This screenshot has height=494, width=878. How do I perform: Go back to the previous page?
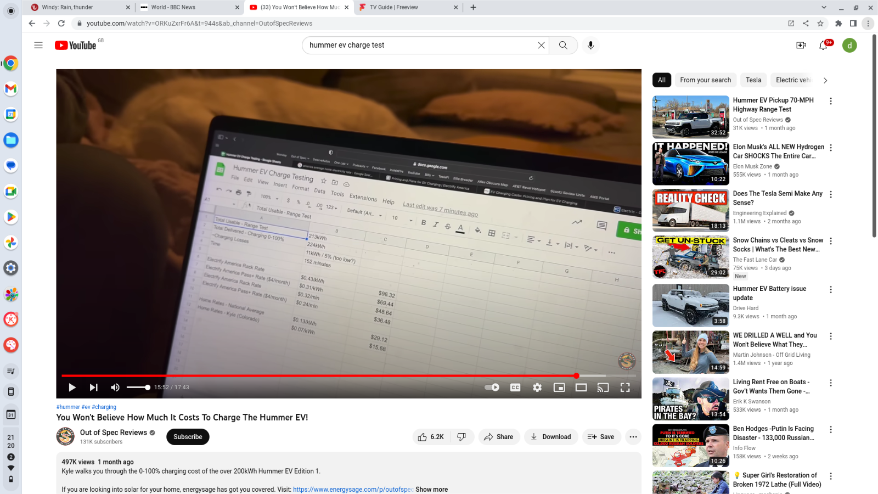(32, 23)
